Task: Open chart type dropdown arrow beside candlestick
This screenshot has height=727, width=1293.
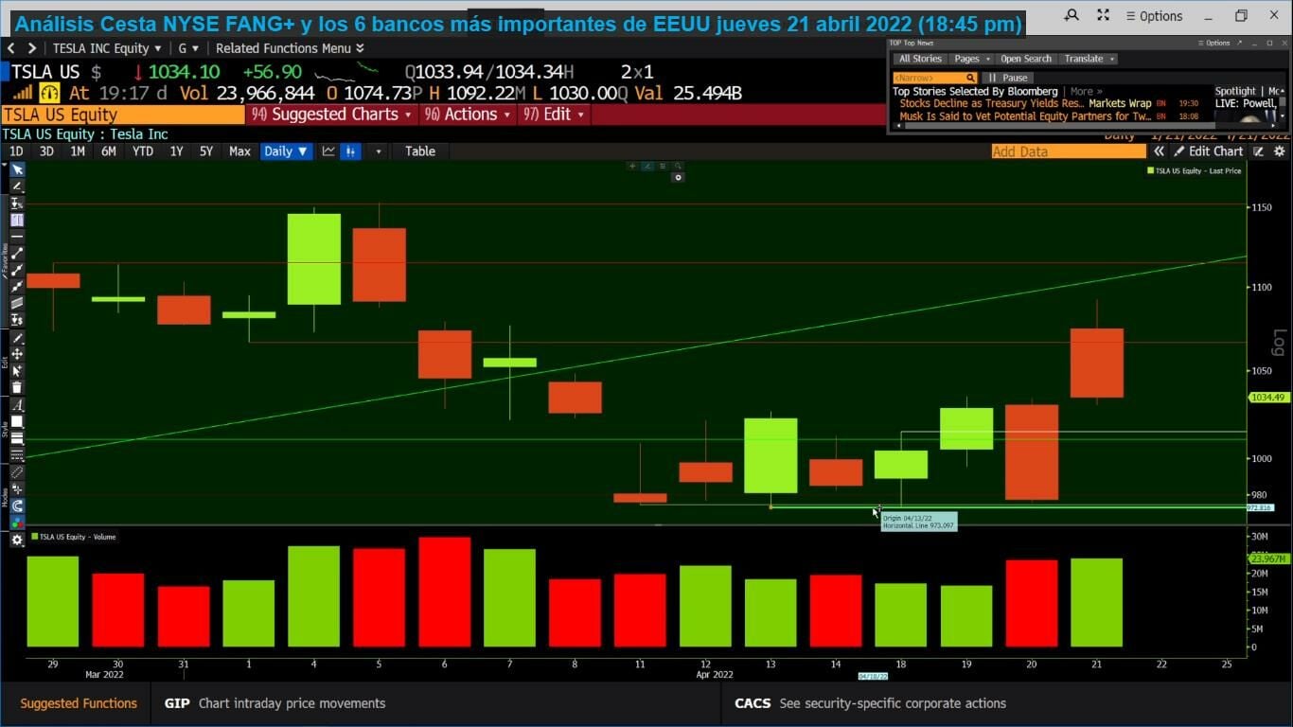Action: [x=379, y=151]
